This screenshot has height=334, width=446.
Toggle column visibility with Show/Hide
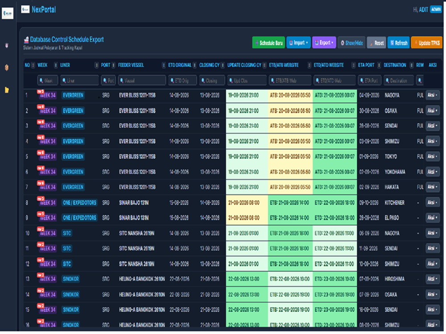click(351, 43)
